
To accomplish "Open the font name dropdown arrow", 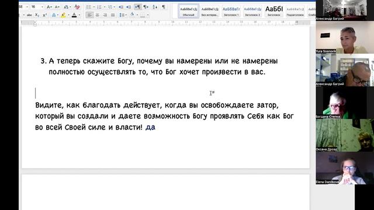I will tap(27, 7).
